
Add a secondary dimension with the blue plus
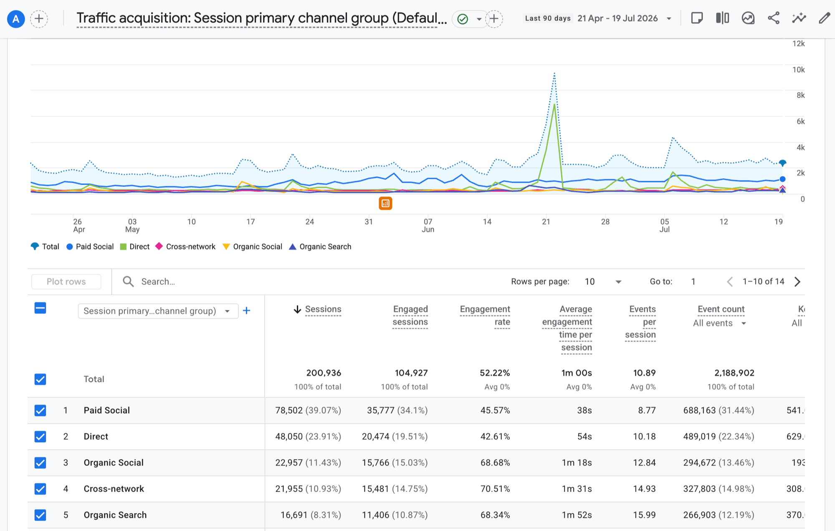pyautogui.click(x=246, y=310)
